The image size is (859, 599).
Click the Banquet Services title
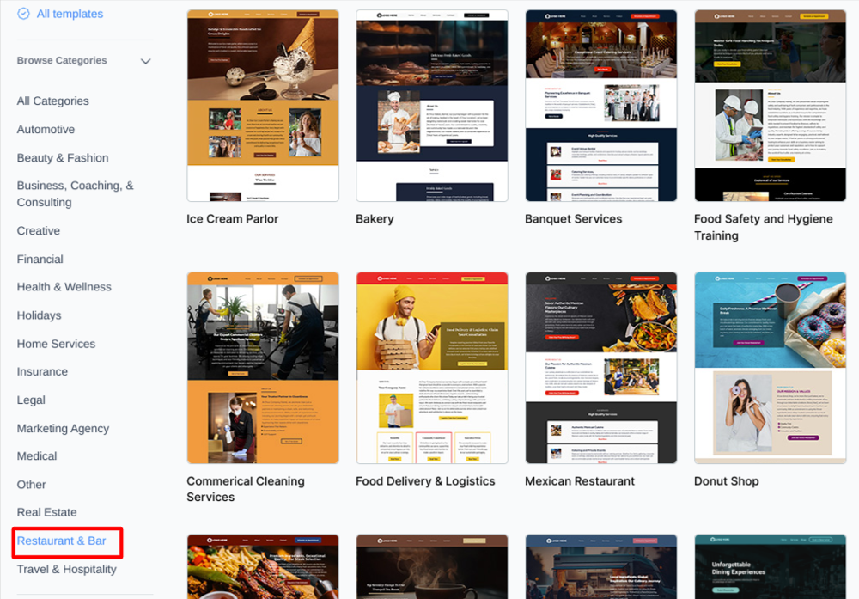point(573,219)
